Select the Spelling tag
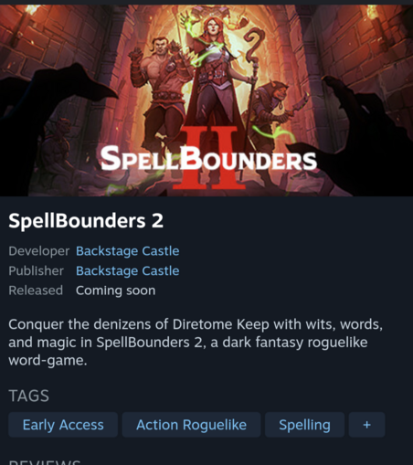 (x=304, y=425)
